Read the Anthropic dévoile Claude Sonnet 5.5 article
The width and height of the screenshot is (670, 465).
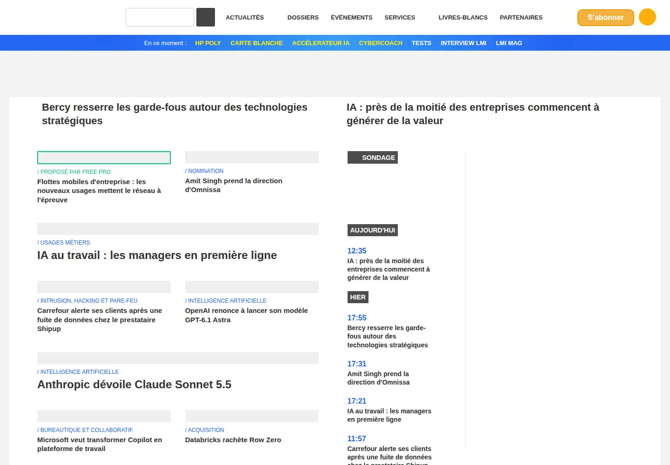(x=134, y=385)
